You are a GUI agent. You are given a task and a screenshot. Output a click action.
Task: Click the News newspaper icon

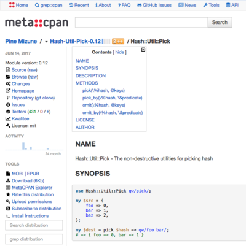point(181,5)
